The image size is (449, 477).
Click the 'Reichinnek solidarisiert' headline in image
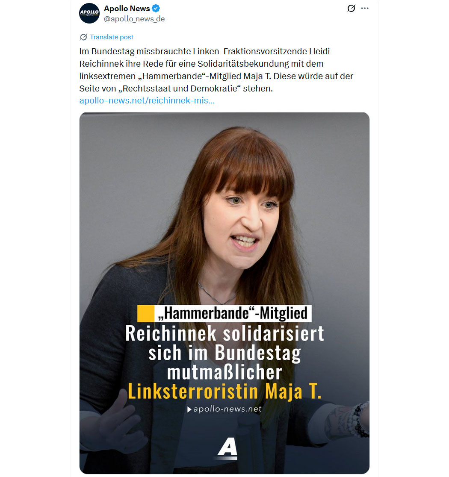[x=224, y=333]
